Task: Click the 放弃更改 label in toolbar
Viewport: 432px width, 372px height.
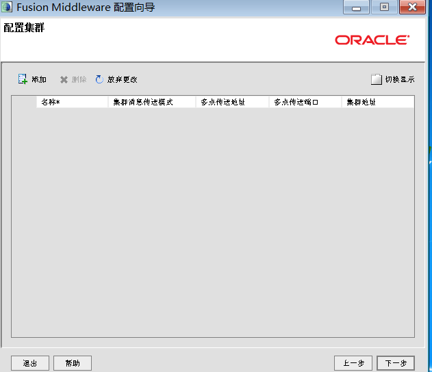Action: click(x=122, y=79)
